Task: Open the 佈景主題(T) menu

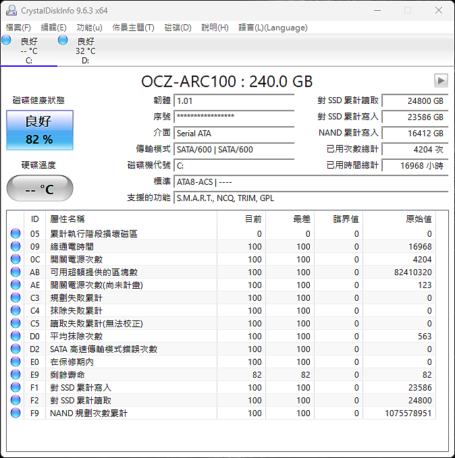Action: point(134,28)
